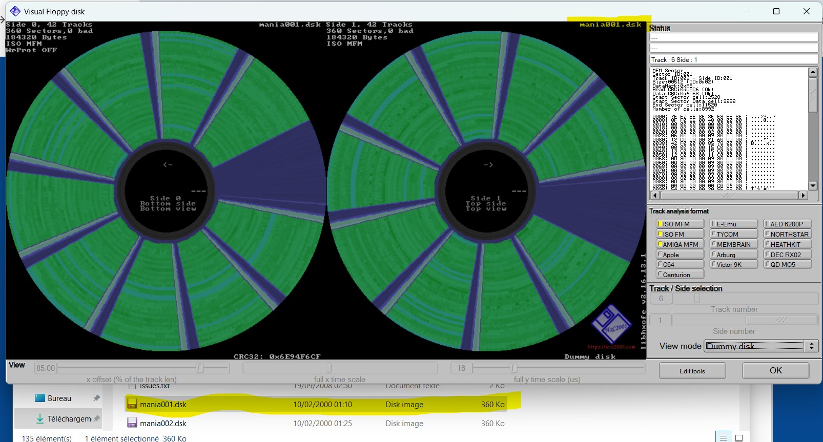The image size is (823, 442).
Task: Click the Bureau desktop folder icon
Action: coord(40,398)
